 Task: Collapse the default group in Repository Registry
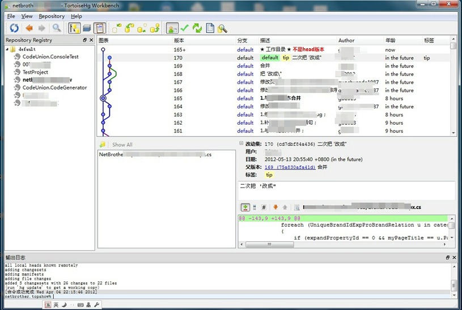(x=7, y=49)
